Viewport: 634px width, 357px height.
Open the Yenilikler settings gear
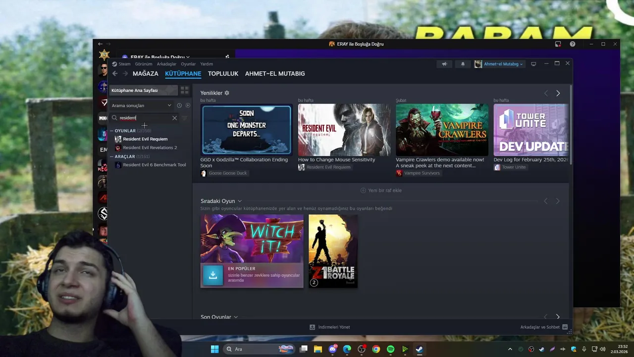(x=227, y=93)
